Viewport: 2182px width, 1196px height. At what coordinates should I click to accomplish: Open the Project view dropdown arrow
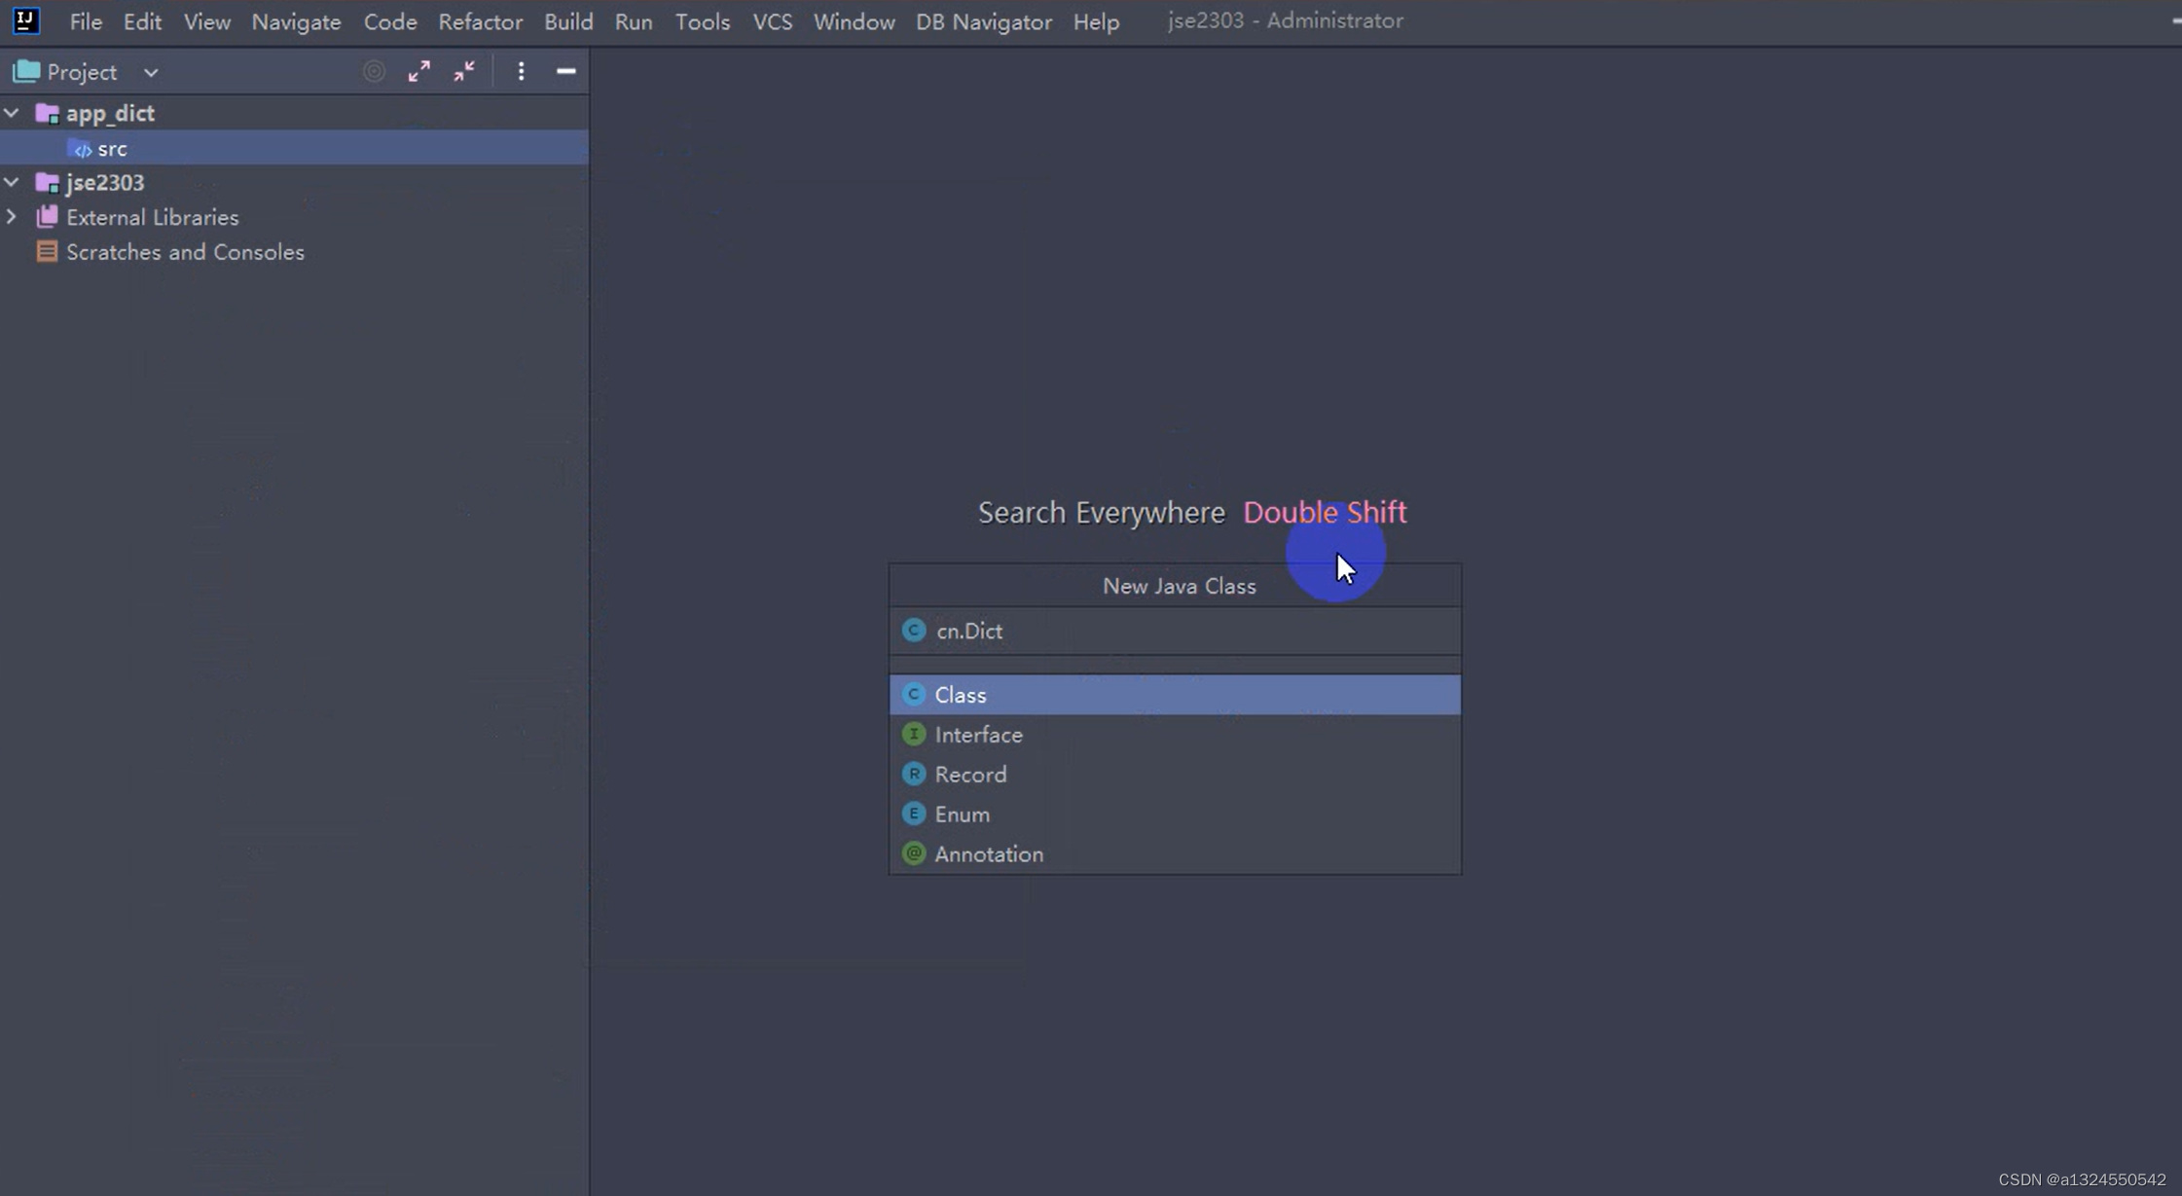coord(151,73)
